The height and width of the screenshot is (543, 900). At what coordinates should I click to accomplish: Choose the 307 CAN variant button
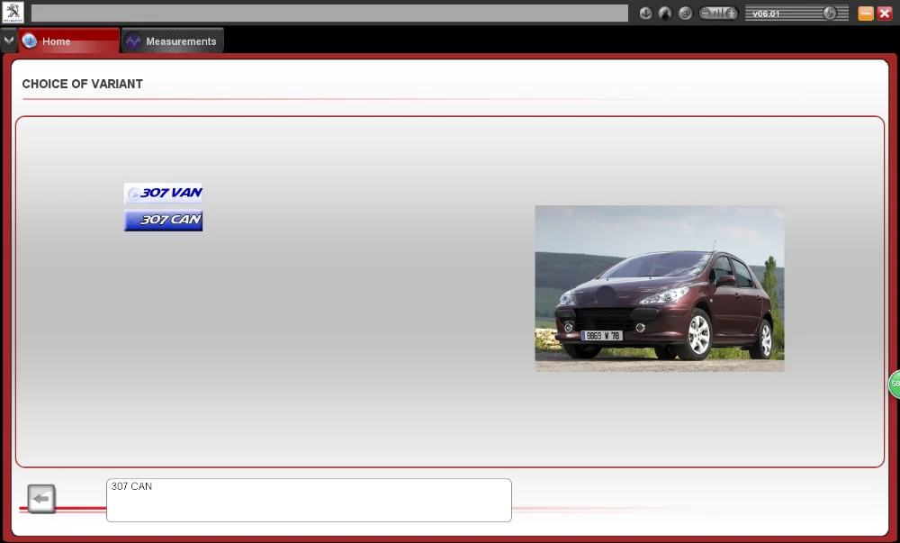[x=163, y=221]
